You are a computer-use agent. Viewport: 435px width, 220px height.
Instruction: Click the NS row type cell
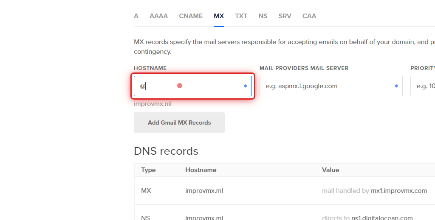point(145,217)
